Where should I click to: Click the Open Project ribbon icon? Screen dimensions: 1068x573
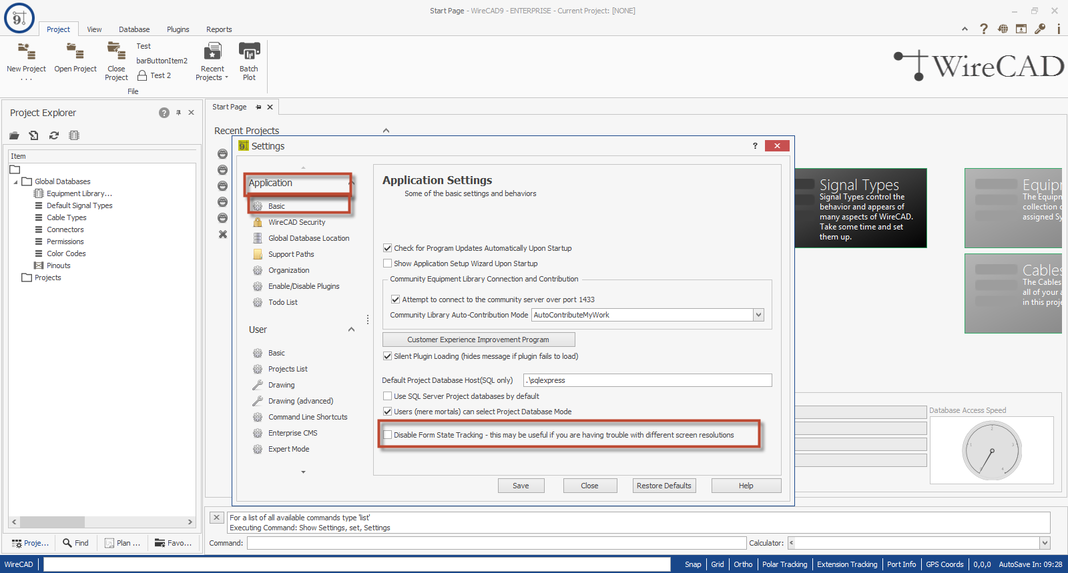pyautogui.click(x=75, y=58)
